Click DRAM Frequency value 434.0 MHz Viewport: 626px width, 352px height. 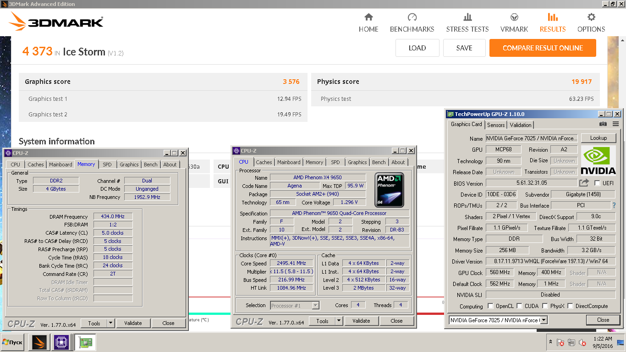click(113, 216)
